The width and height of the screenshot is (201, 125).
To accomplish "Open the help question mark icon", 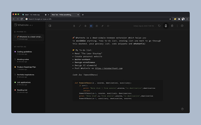I will pyautogui.click(x=182, y=109).
